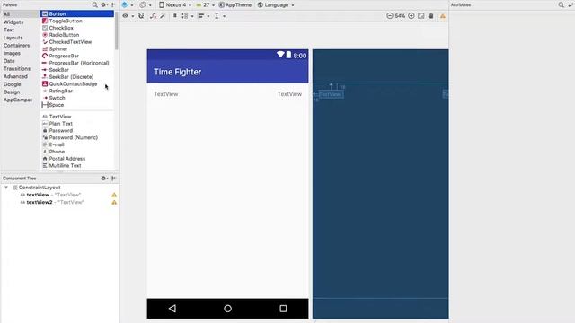Viewport: 575px width, 323px height.
Task: Select Widgets palette category
Action: 13,22
